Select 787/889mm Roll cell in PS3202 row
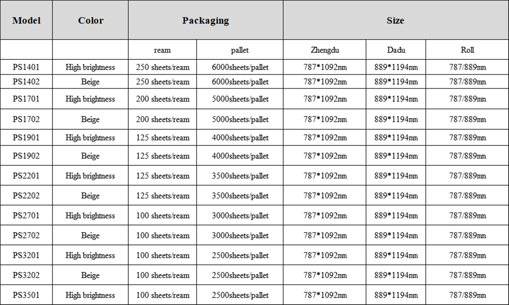This screenshot has width=509, height=305. 467,275
